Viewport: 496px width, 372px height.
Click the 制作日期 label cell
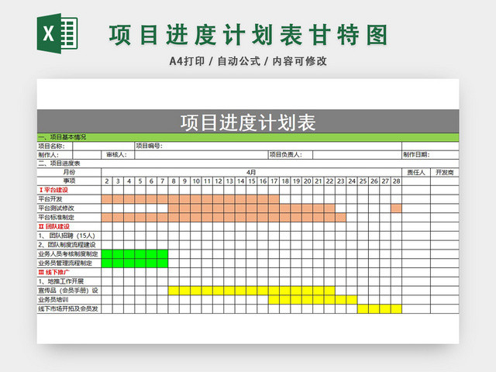(x=430, y=155)
